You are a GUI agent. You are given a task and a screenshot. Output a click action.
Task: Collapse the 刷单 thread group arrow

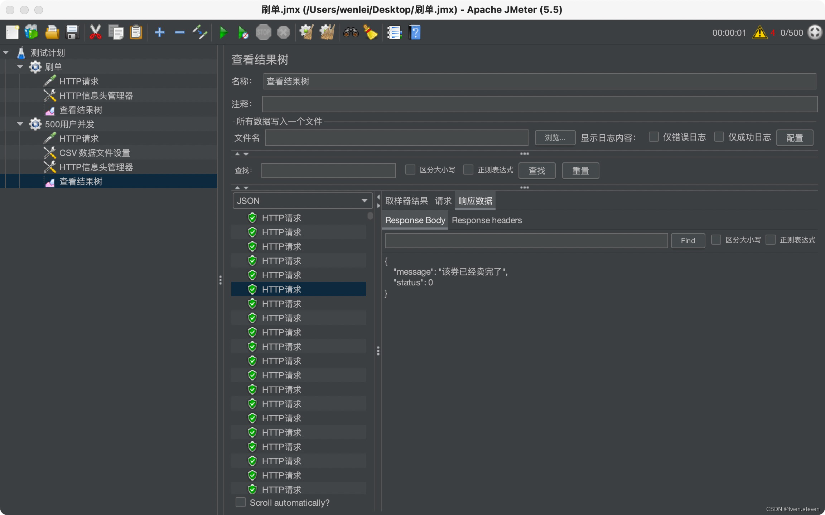tap(20, 67)
